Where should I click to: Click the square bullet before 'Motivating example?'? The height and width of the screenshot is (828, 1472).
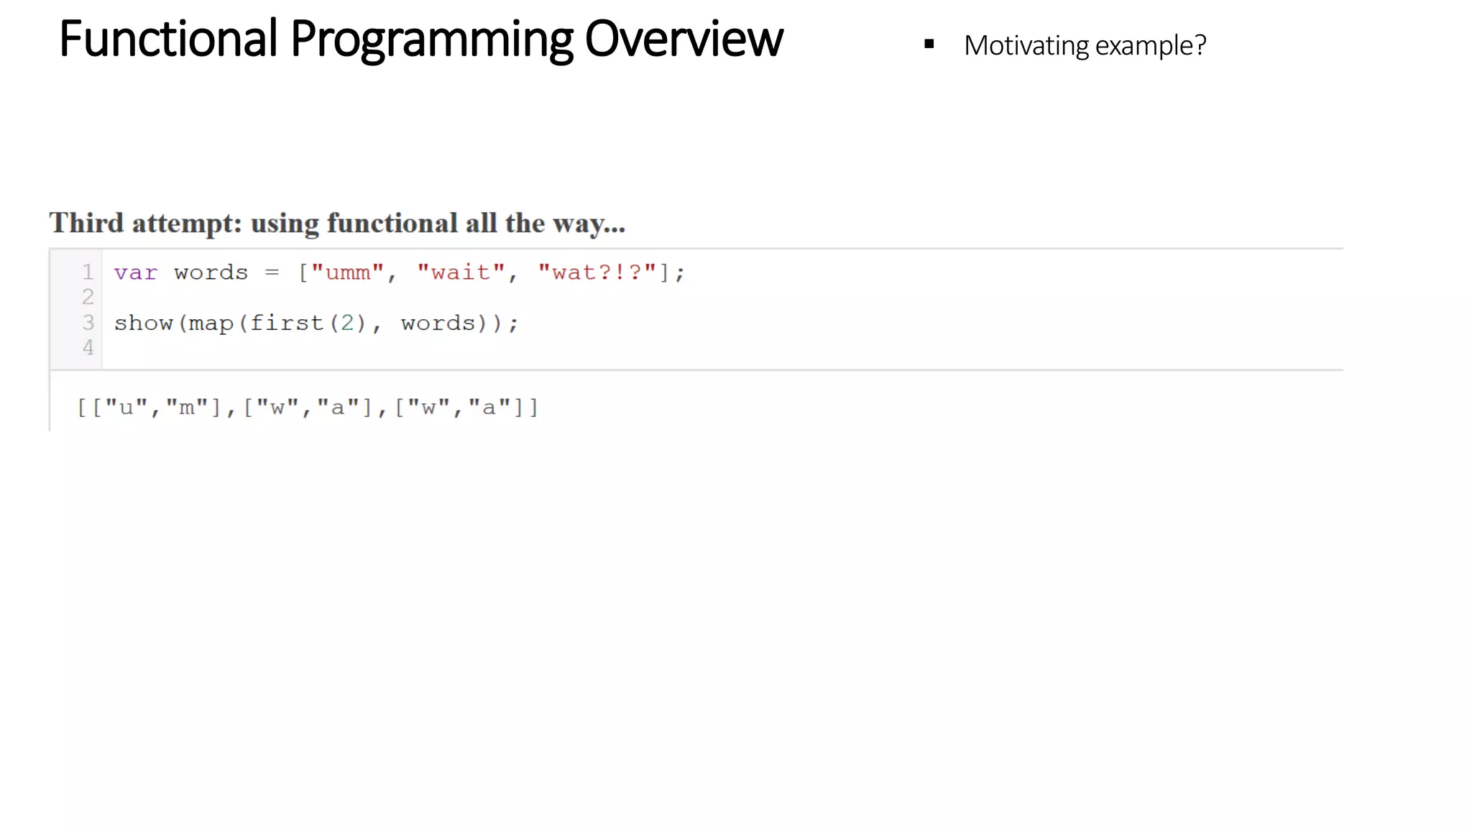(929, 45)
